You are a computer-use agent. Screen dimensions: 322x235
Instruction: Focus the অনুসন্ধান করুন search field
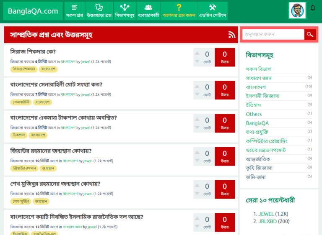(273, 35)
